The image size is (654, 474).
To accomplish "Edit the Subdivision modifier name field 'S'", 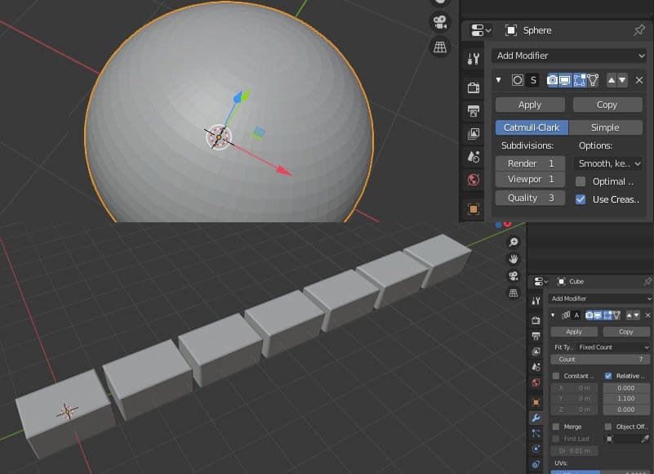I will [x=533, y=80].
